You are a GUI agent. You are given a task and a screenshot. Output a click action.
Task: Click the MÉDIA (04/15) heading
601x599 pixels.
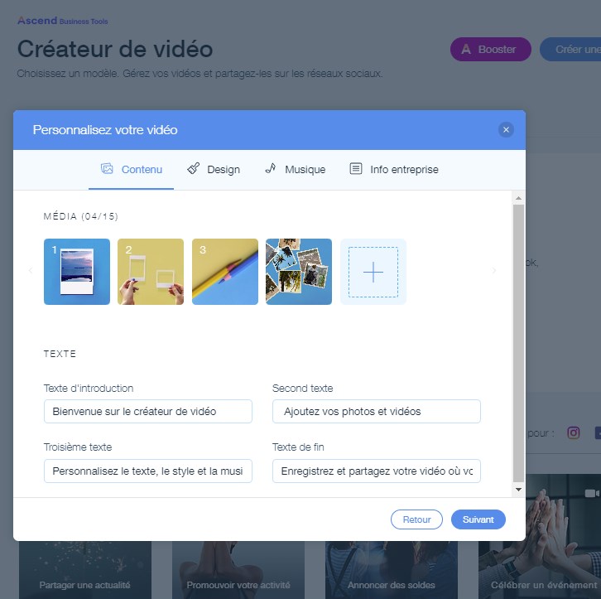pos(80,216)
